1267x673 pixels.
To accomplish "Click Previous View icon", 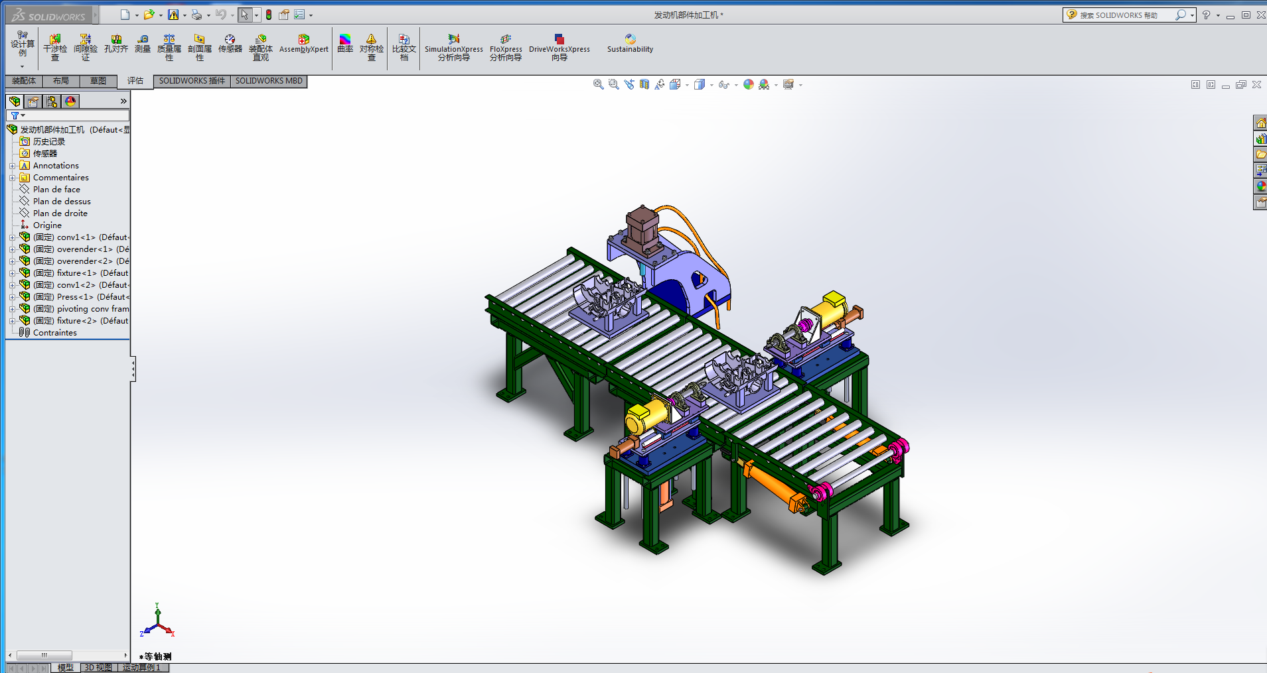I will tap(629, 84).
